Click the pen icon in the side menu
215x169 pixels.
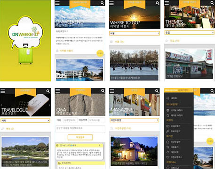pyautogui.click(x=168, y=131)
